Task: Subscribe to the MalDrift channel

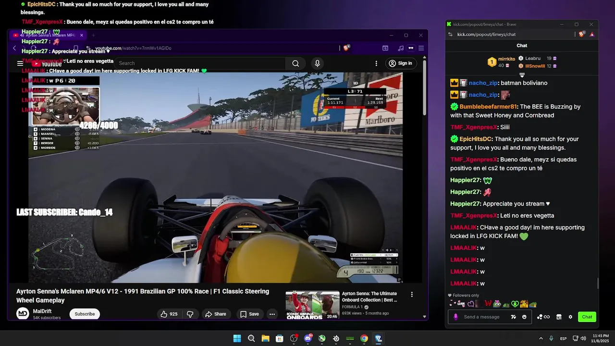Action: pyautogui.click(x=85, y=314)
